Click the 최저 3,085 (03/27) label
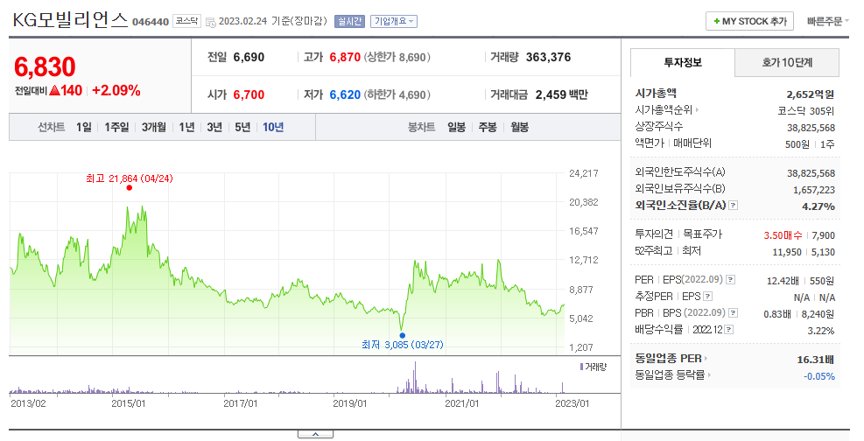Screen dimensions: 864x441 403,346
